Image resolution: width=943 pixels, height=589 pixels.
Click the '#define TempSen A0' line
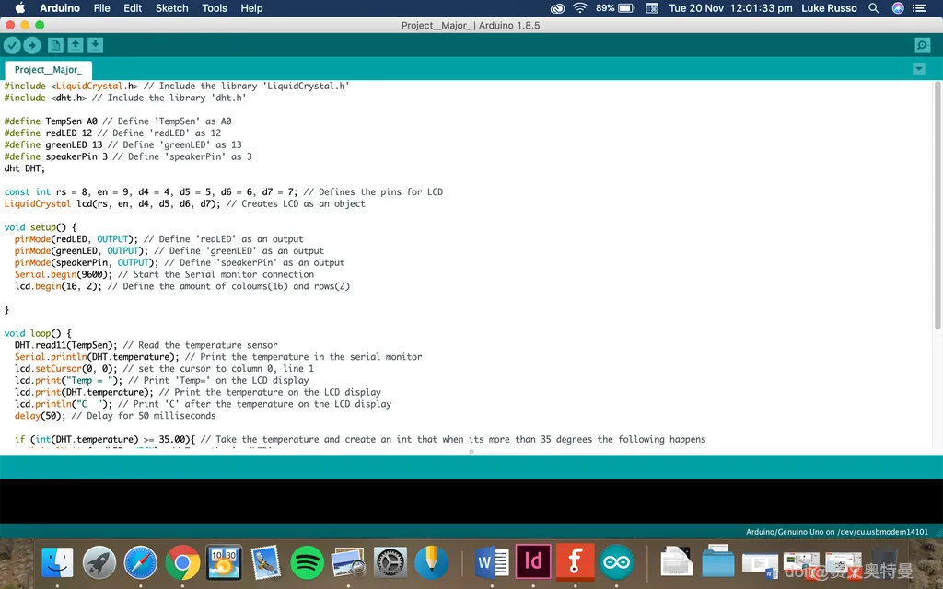pyautogui.click(x=118, y=121)
